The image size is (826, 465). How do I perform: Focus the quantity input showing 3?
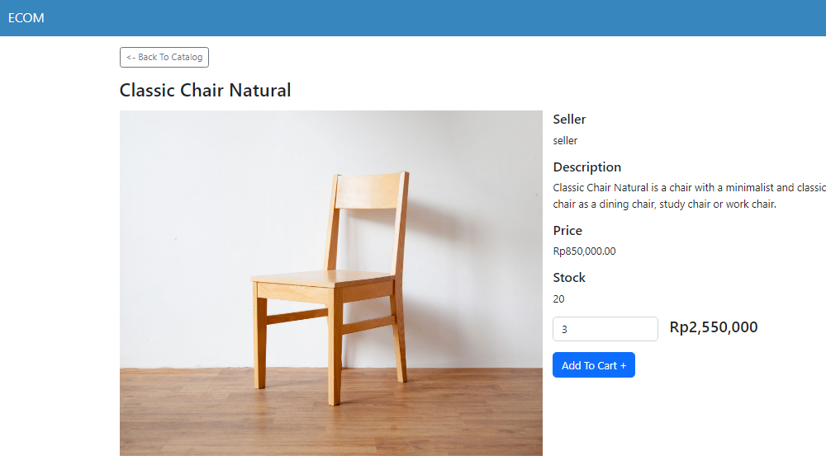coord(605,329)
